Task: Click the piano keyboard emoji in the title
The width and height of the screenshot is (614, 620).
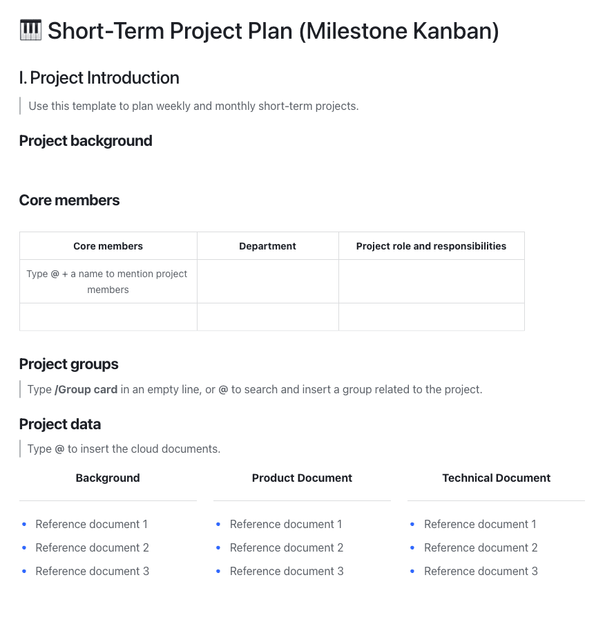Action: [31, 30]
